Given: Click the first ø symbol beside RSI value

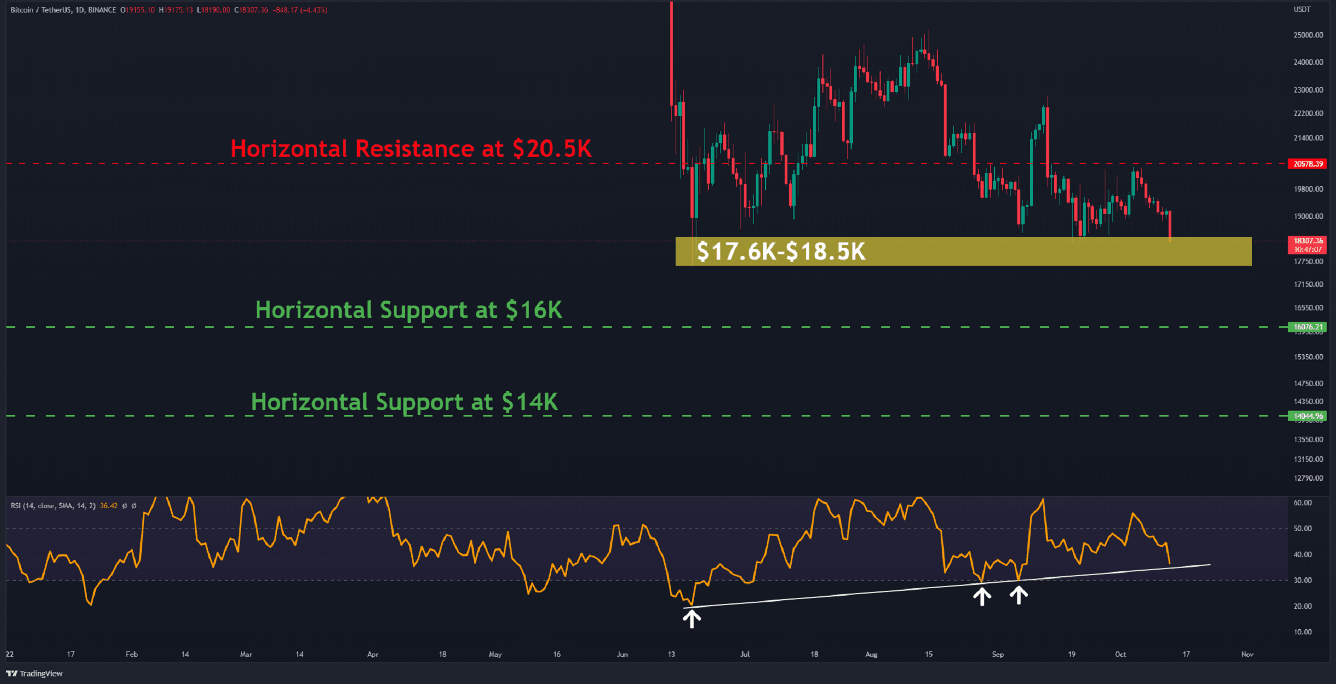Looking at the screenshot, I should (124, 506).
